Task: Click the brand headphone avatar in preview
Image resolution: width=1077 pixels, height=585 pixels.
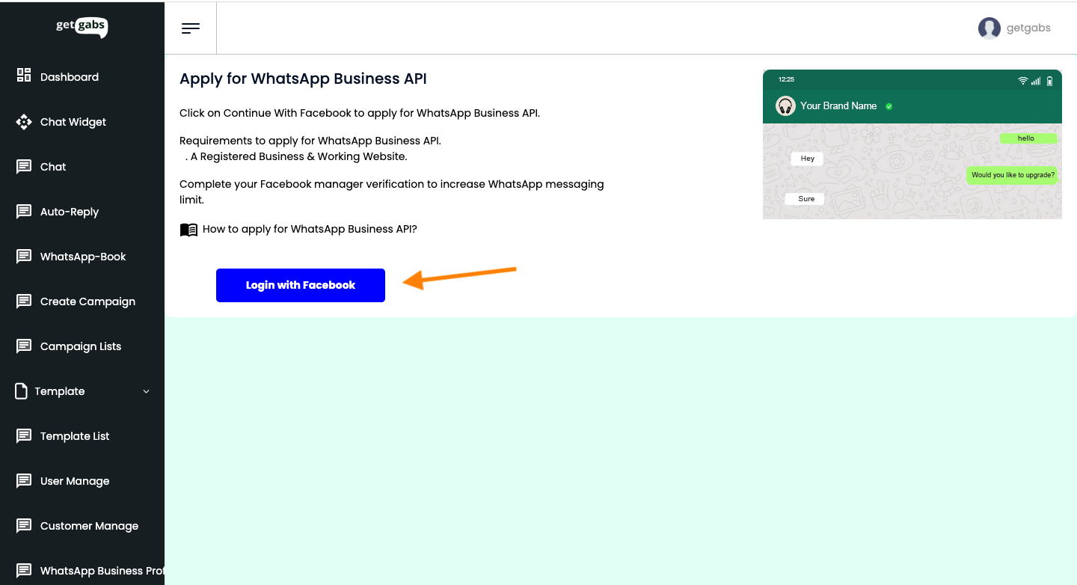Action: [785, 106]
